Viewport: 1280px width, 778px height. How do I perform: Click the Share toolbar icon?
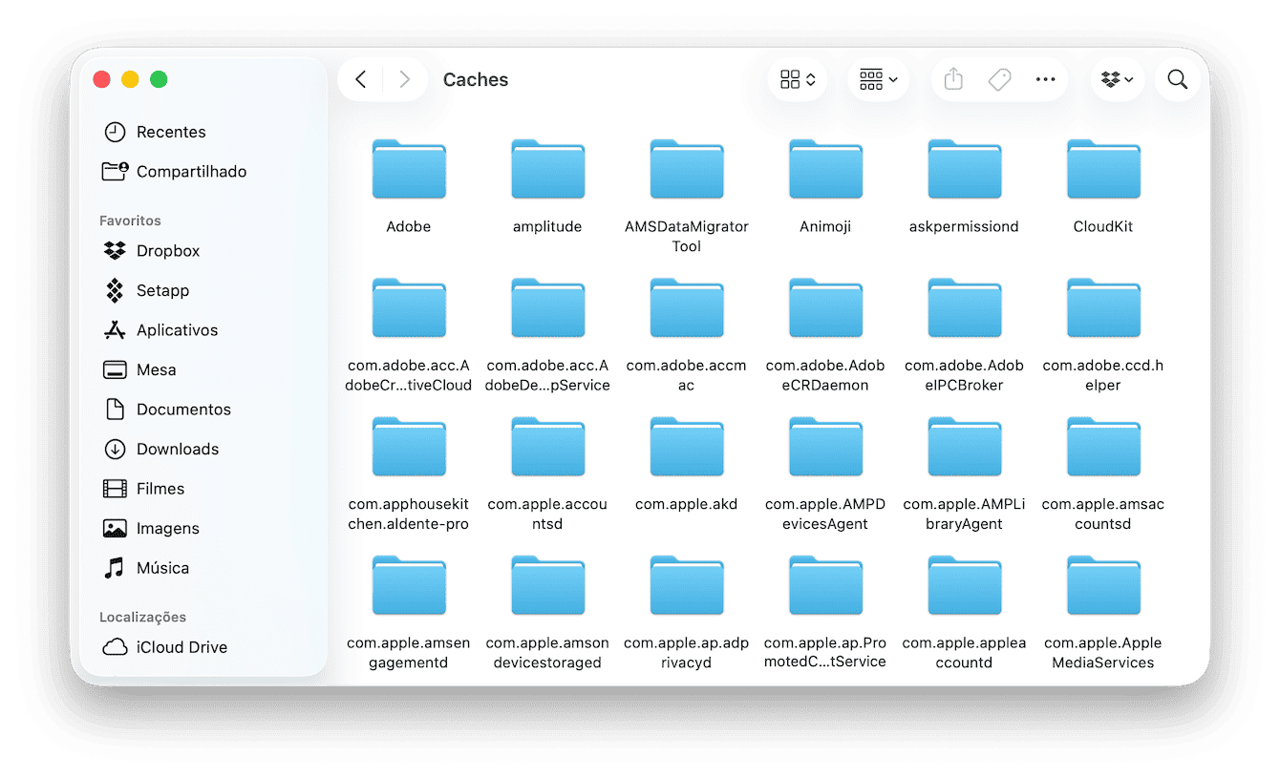pyautogui.click(x=953, y=79)
